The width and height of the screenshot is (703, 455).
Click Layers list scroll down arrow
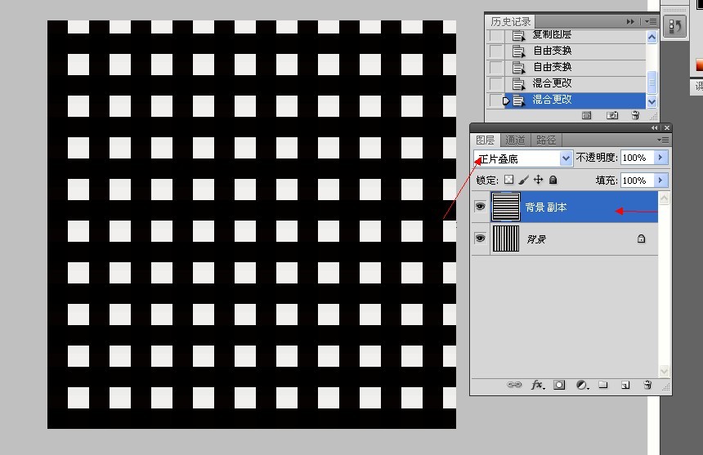pyautogui.click(x=664, y=371)
